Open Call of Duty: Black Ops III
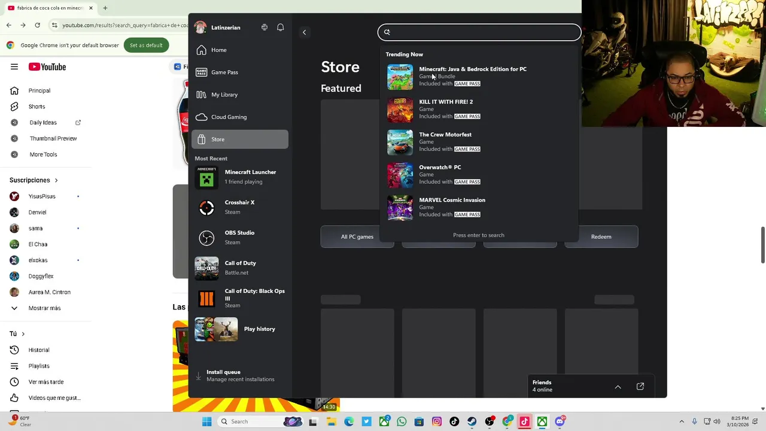Viewport: 766px width, 431px height. coord(239,298)
